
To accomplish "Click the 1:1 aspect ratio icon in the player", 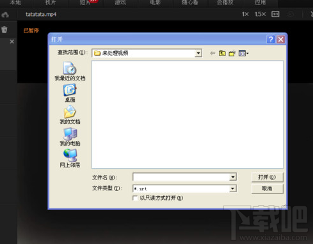I will [x=275, y=14].
